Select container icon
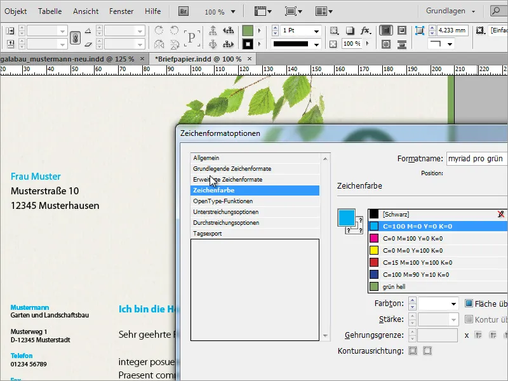The image size is (508, 381). pyautogui.click(x=213, y=30)
